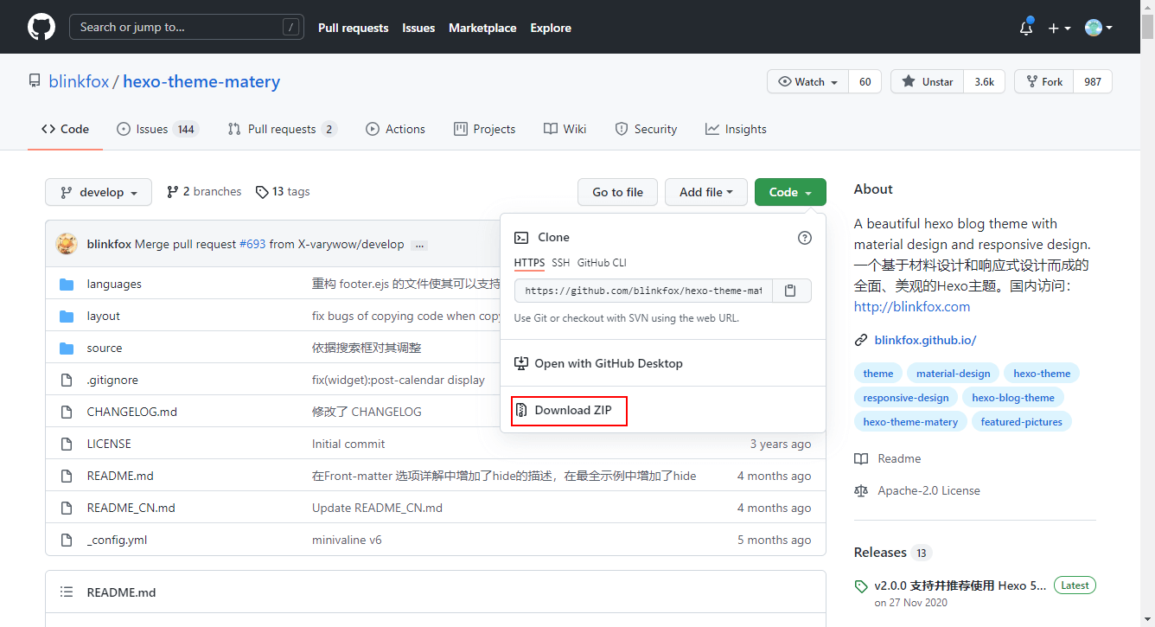Switch to the repository Issues tab

[157, 129]
